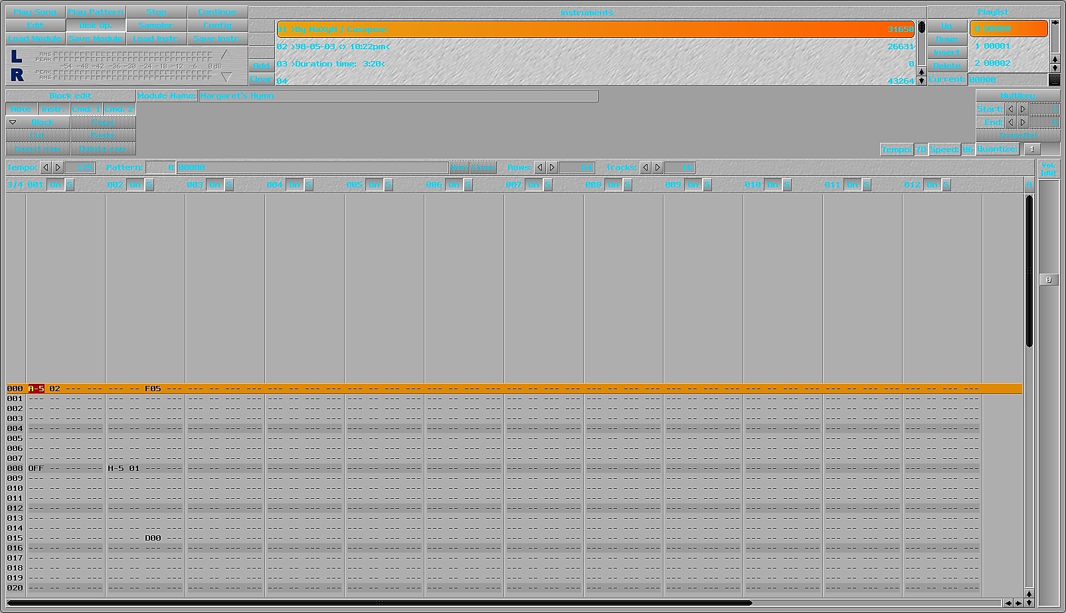This screenshot has height=613, width=1066.
Task: Open the Sampler panel
Action: [x=156, y=26]
